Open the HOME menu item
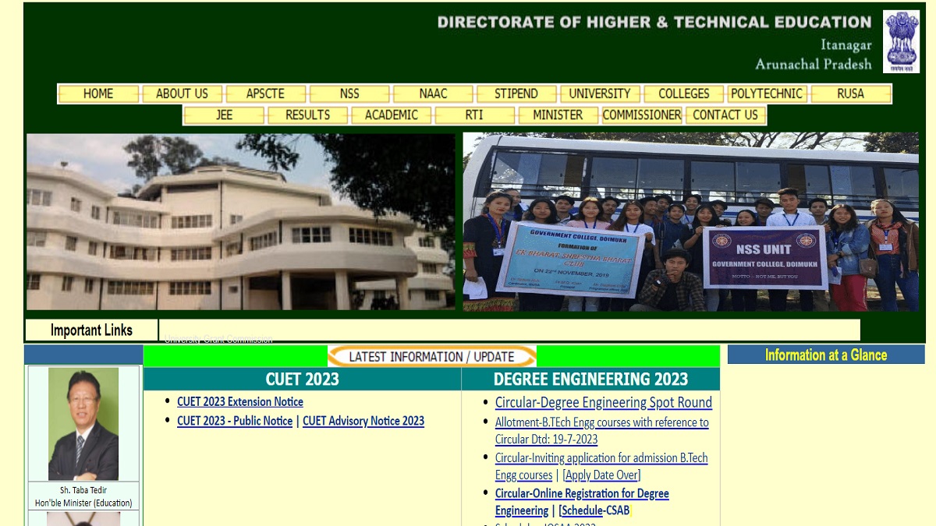Viewport: 936px width, 526px height. [x=98, y=94]
